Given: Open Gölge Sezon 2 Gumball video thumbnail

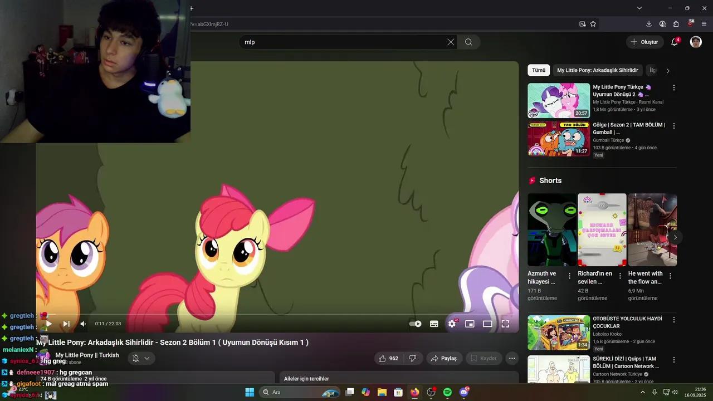Looking at the screenshot, I should tap(559, 139).
